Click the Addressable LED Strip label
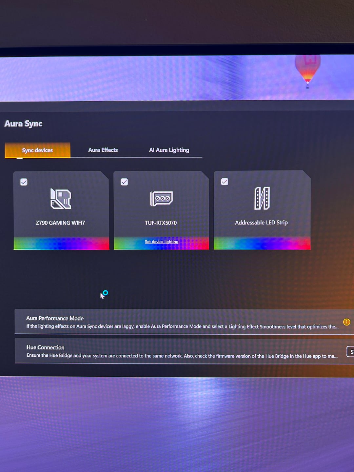This screenshot has width=354, height=472. pyautogui.click(x=261, y=223)
